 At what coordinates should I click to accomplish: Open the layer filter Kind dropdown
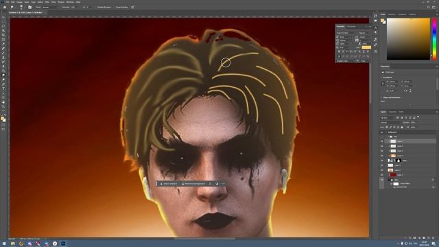point(388,117)
